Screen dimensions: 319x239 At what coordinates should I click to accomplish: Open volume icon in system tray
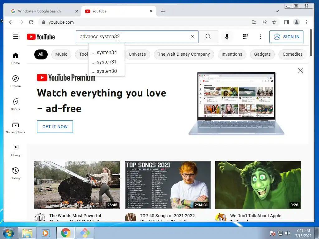287,233
